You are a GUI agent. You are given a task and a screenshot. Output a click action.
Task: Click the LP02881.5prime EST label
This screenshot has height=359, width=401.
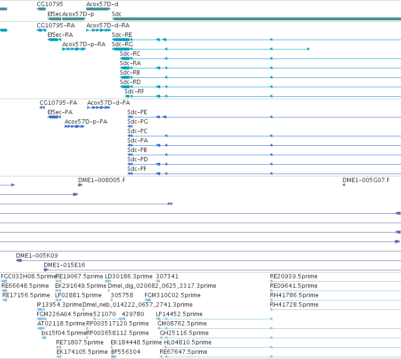[x=78, y=295]
